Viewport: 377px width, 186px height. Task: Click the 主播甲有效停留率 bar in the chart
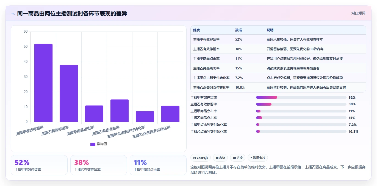tap(43, 83)
